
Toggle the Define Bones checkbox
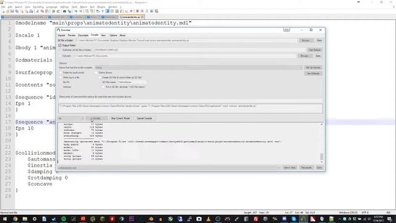point(96,72)
